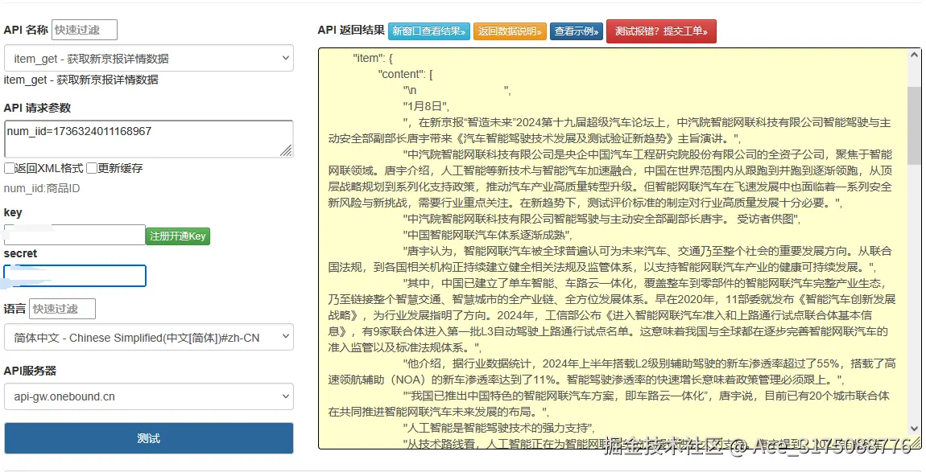Click the num_iid parameter text area
Viewport: 926px width, 472px height.
[148, 137]
